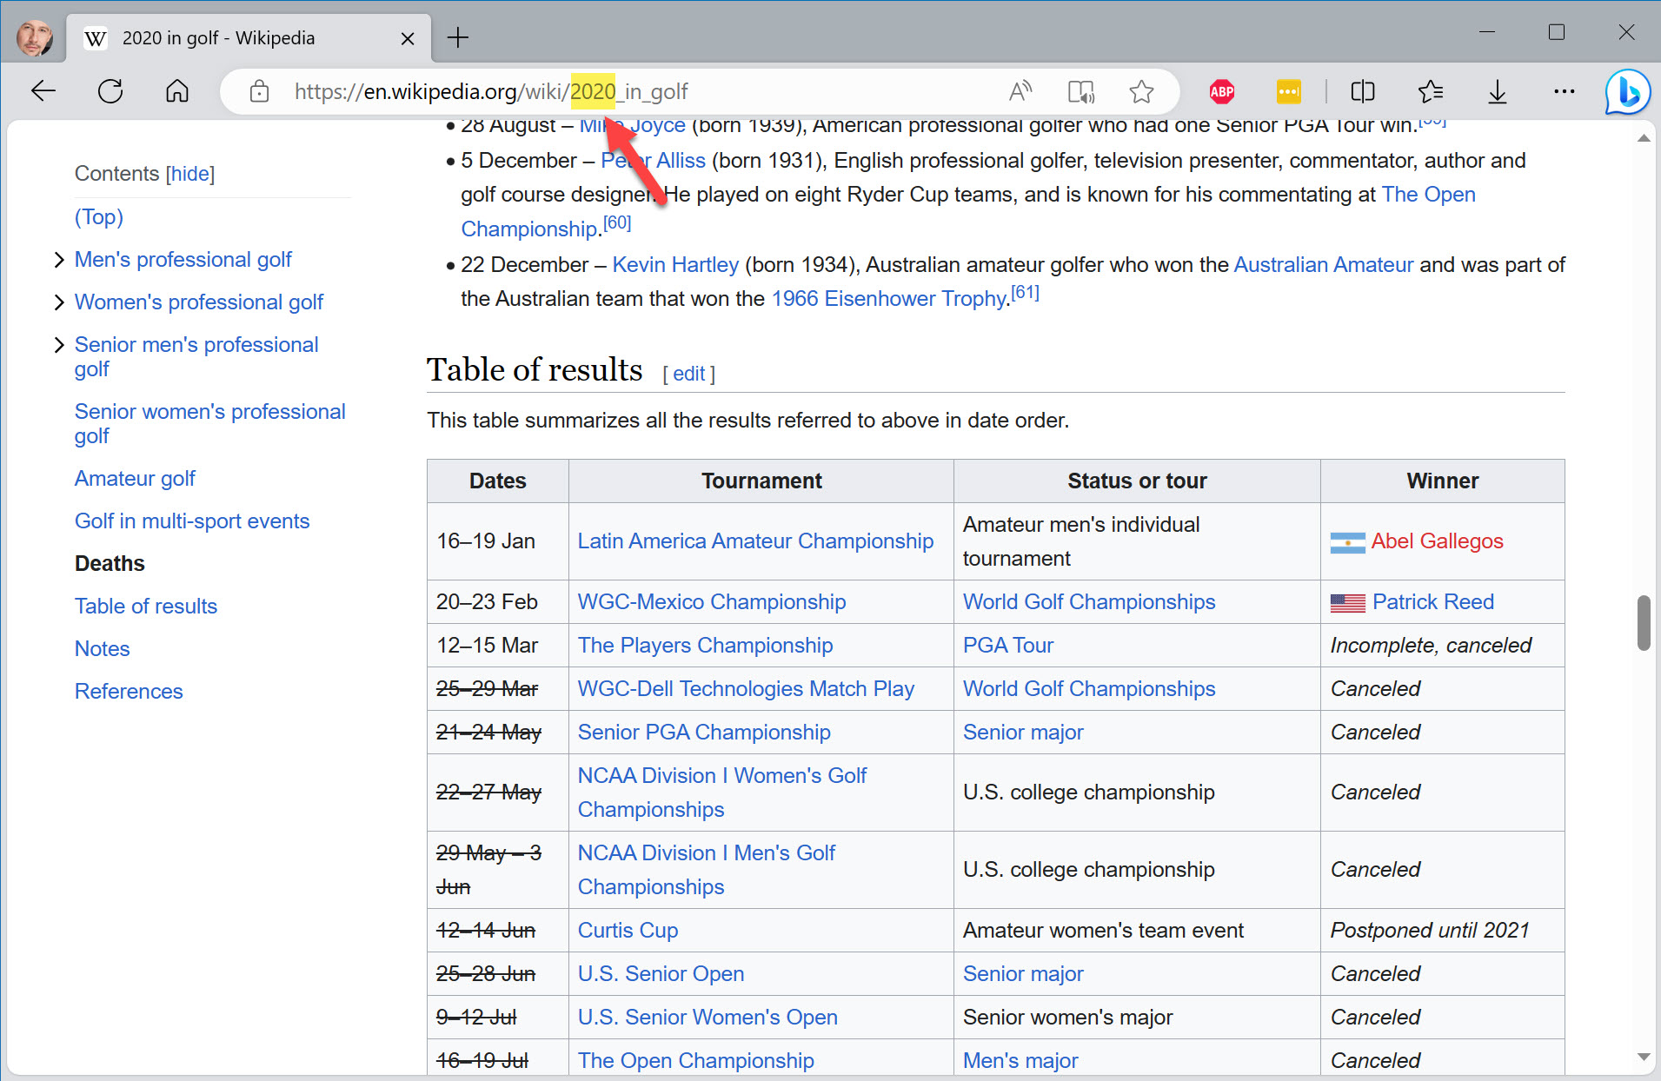Image resolution: width=1661 pixels, height=1081 pixels.
Task: Expand Women's professional golf section
Action: tap(59, 302)
